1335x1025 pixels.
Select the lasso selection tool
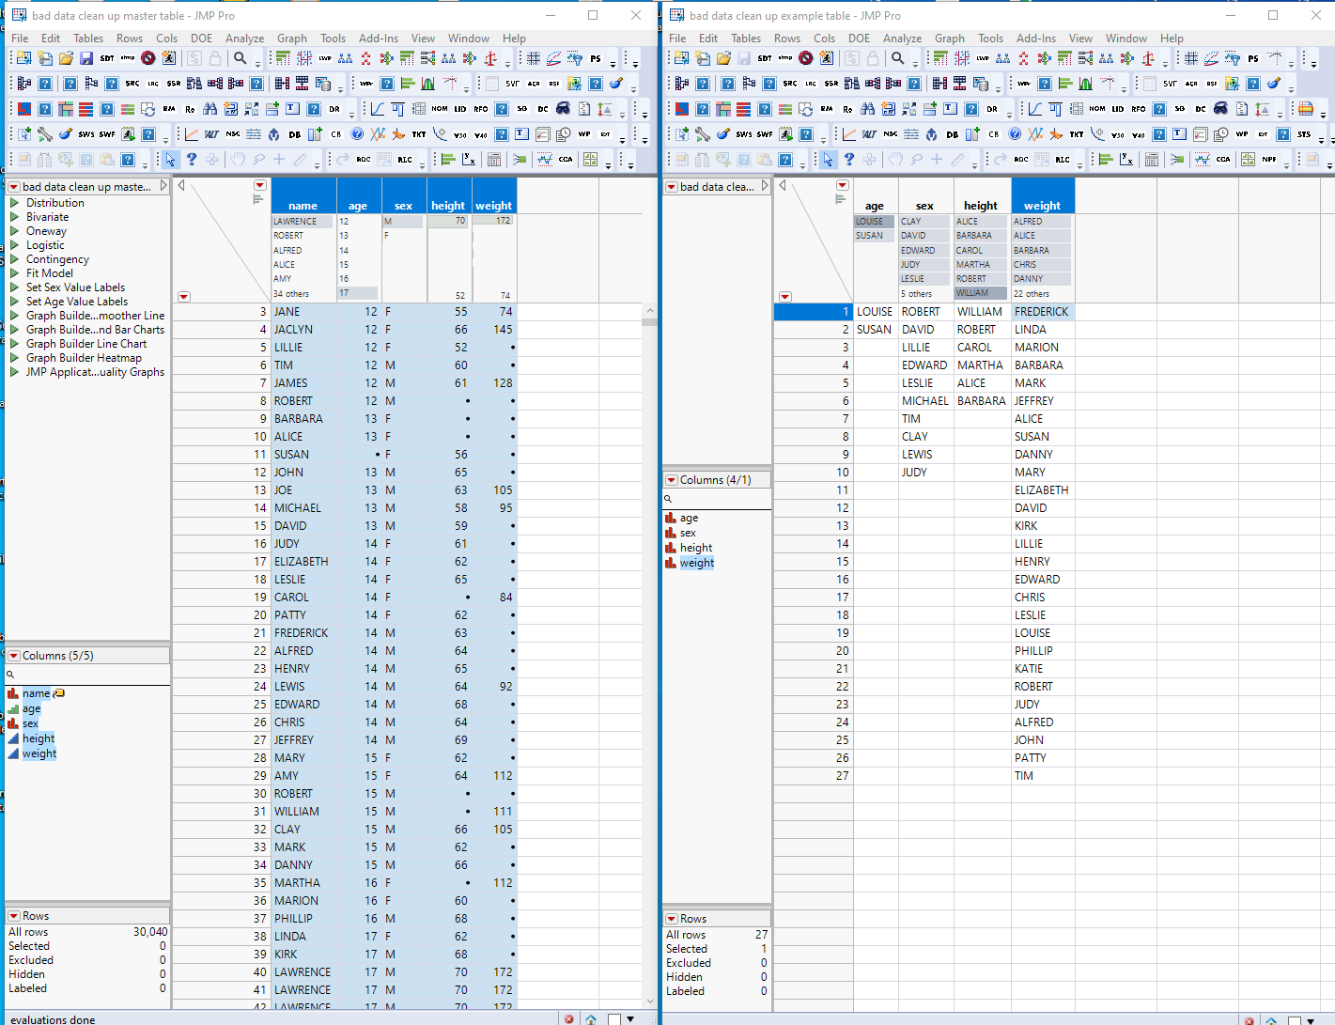(x=258, y=159)
